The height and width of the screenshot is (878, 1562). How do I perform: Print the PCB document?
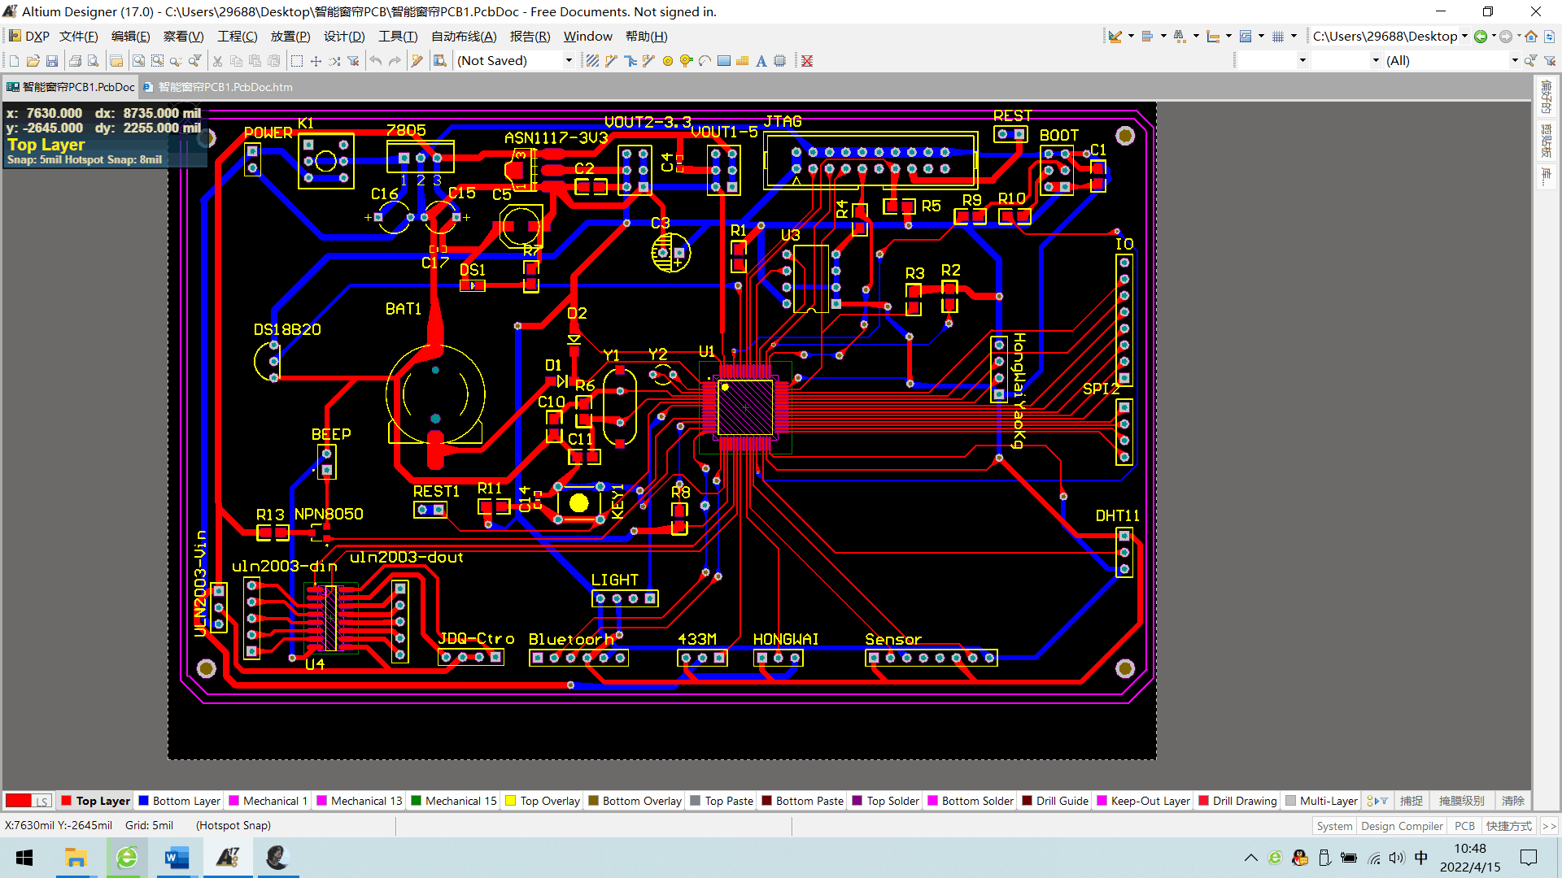click(75, 61)
